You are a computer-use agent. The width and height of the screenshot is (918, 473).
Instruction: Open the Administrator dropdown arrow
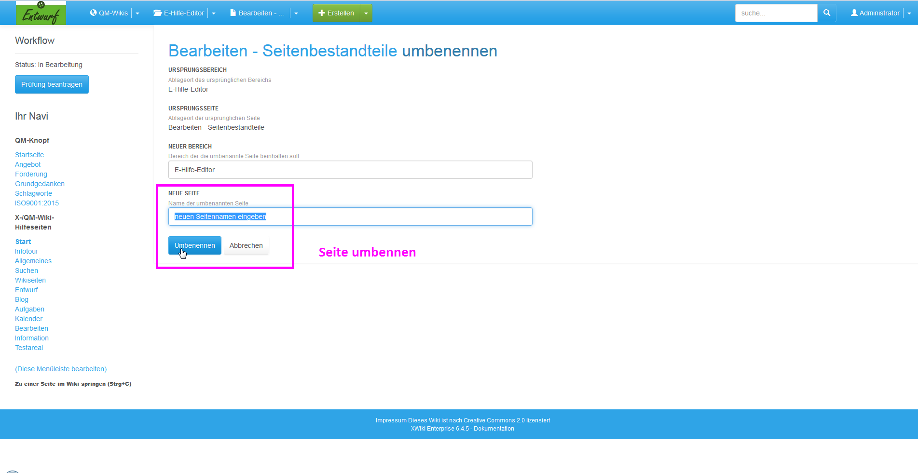[909, 14]
